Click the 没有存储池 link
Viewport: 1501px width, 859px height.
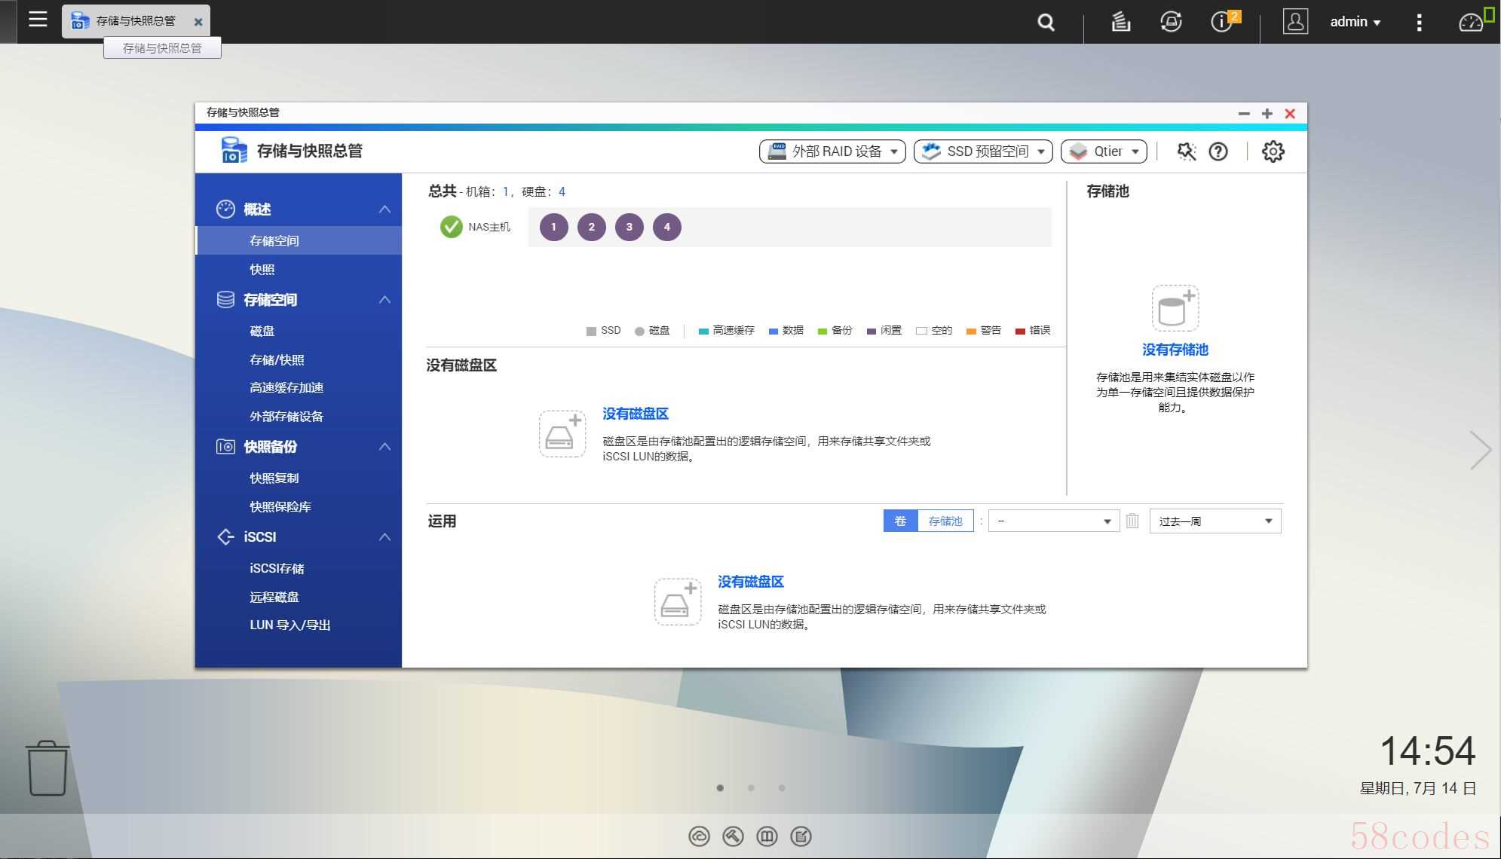[1175, 350]
